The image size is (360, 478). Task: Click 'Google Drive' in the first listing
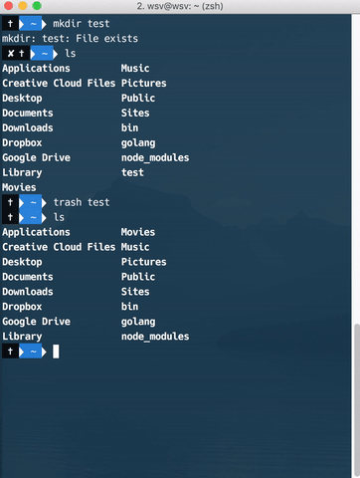tap(36, 158)
